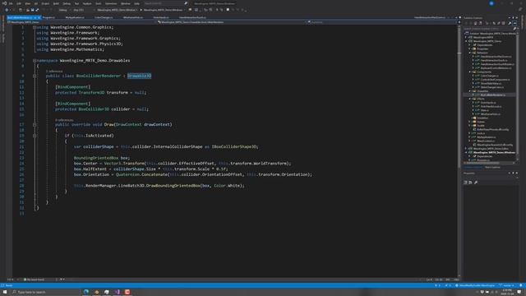Open the Edit menu
Image resolution: width=526 pixels, height=296 pixels.
click(x=19, y=3)
